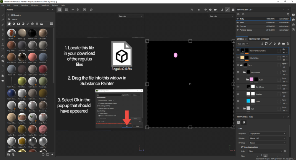Open the Scale Tiling dropdown

pos(265,151)
